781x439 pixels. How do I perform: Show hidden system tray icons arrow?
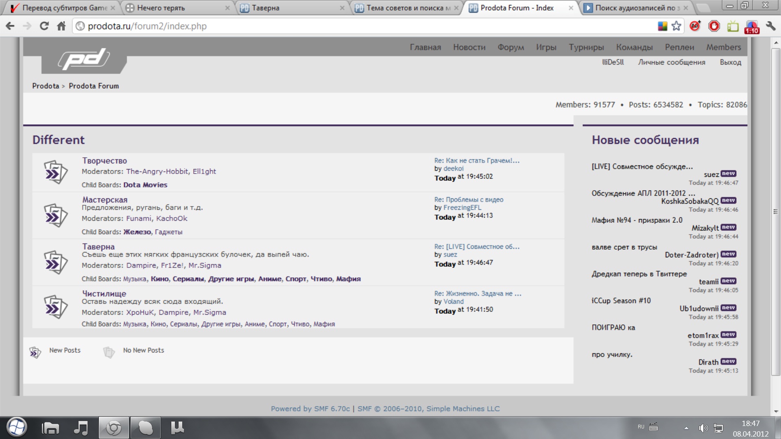[x=686, y=428]
